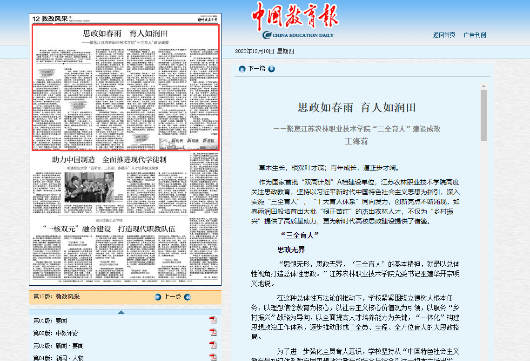The height and width of the screenshot is (361, 530).
Task: Click the 第12版：教改风采 page label
Action: click(x=56, y=296)
